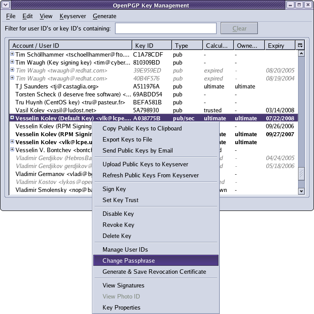314x314 pixels.
Task: Open View Signatures
Action: (x=156, y=285)
